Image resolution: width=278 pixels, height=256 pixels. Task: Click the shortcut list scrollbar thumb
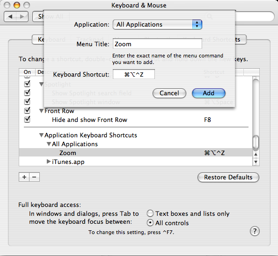[256, 142]
